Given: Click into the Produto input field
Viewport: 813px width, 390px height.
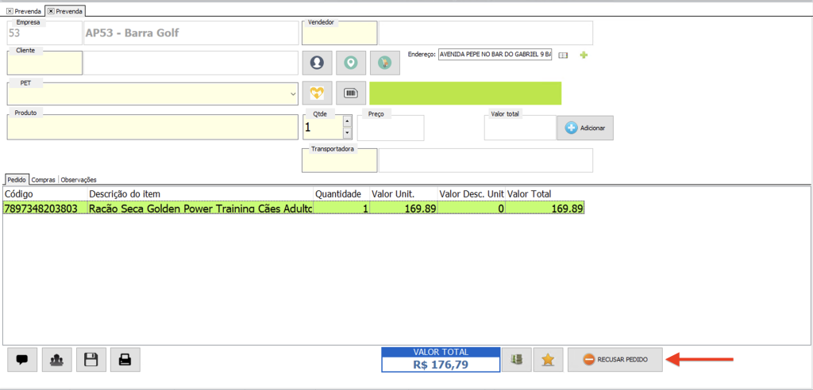Looking at the screenshot, I should point(152,128).
